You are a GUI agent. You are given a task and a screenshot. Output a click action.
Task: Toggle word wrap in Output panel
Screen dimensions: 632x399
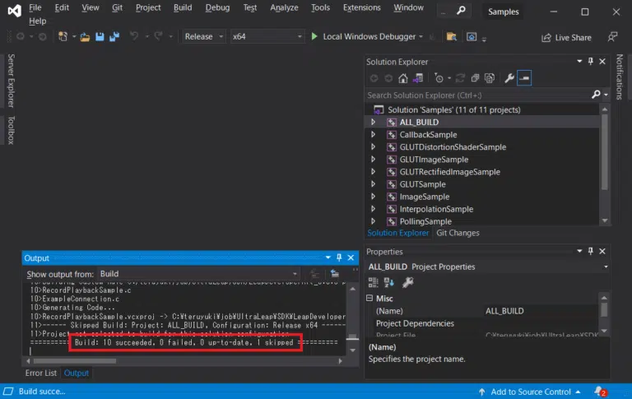(335, 273)
